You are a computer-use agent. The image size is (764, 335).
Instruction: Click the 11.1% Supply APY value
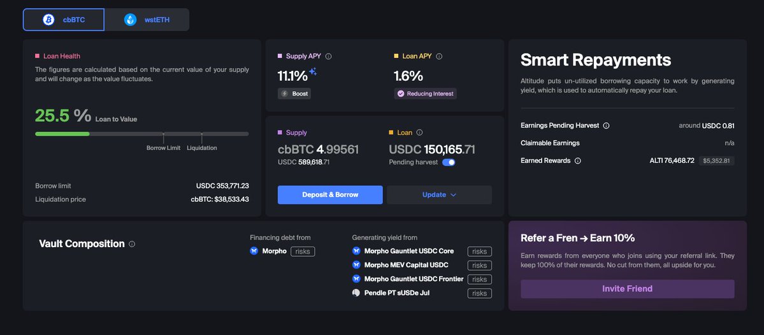[293, 76]
